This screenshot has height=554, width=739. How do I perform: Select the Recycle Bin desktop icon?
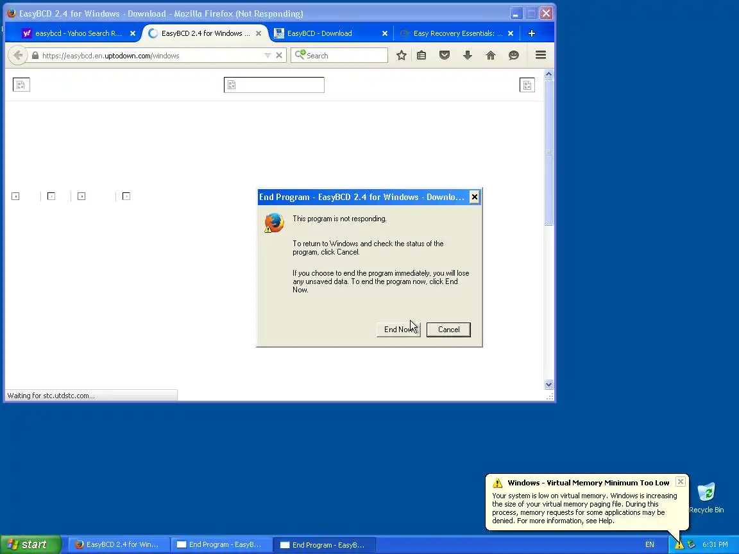[x=706, y=498]
